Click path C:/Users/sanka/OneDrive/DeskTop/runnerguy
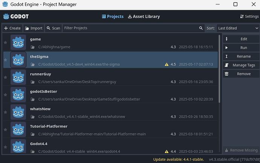 (x=77, y=82)
